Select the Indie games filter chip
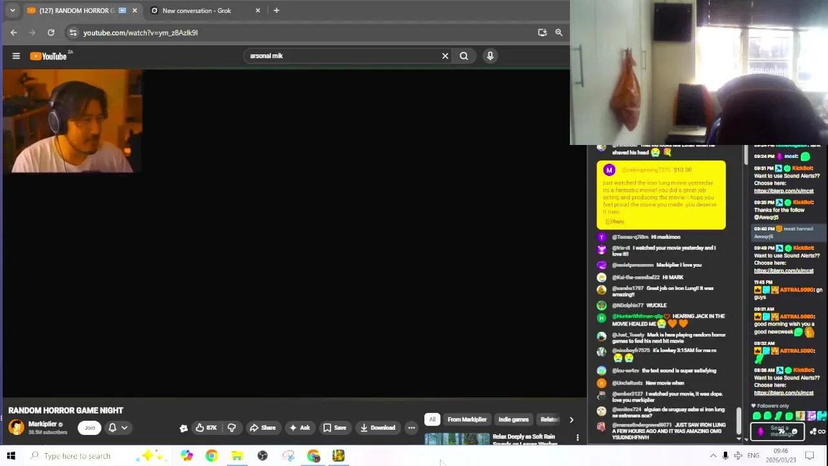828x466 pixels. 514,419
